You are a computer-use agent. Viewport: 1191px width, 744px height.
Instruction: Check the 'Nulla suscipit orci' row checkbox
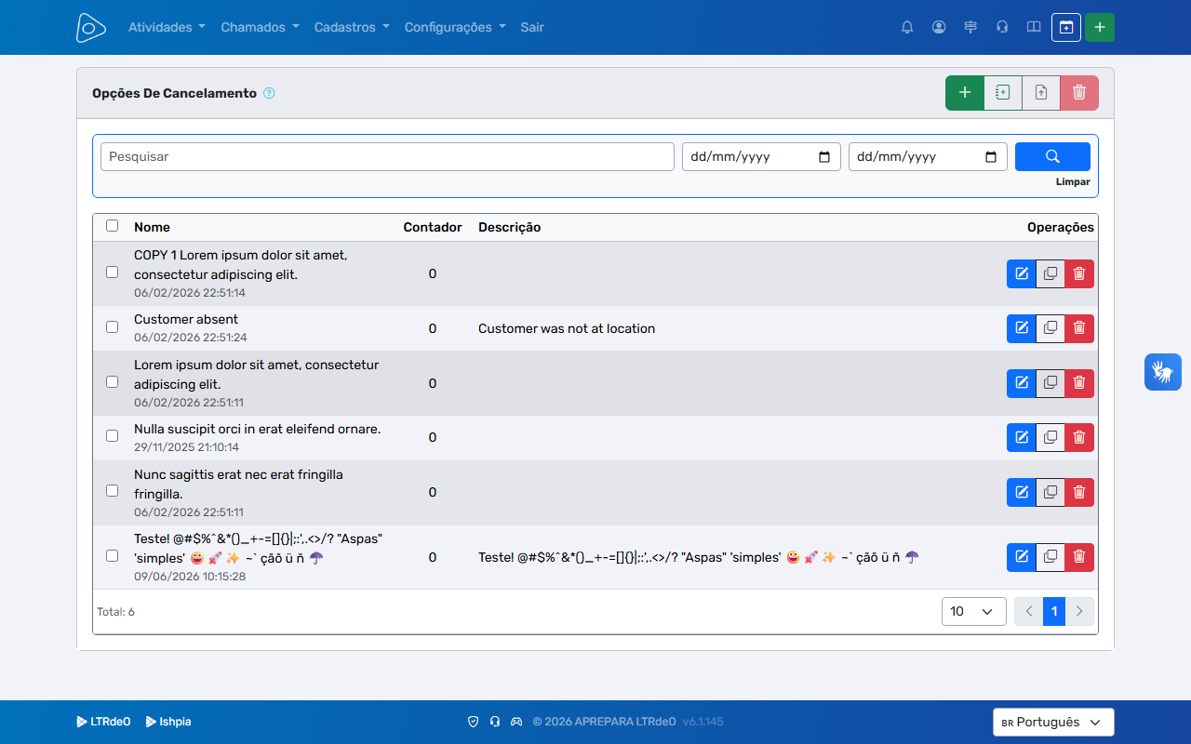click(113, 436)
